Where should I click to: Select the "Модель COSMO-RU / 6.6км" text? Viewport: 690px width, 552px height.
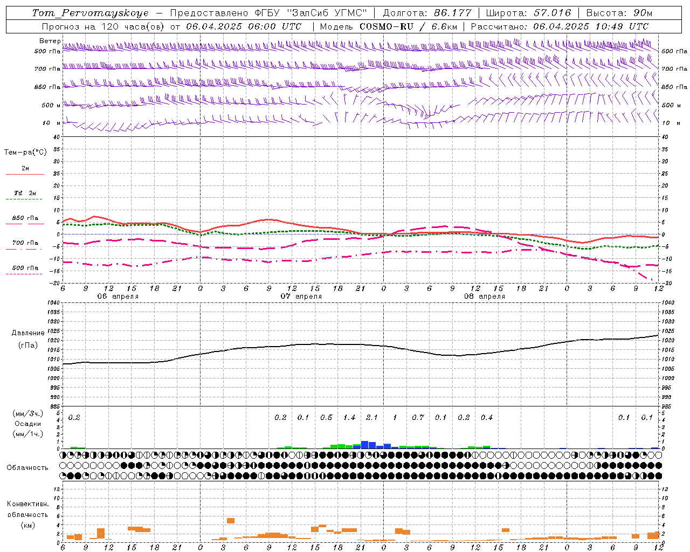coord(389,26)
